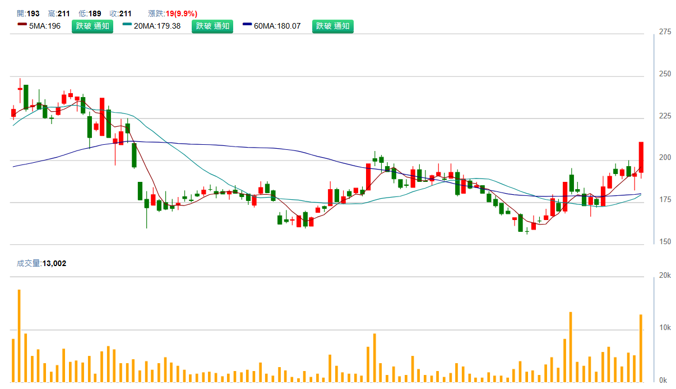Select the 20MA:179.38 label
Screen dimensions: 676x389
click(157, 26)
